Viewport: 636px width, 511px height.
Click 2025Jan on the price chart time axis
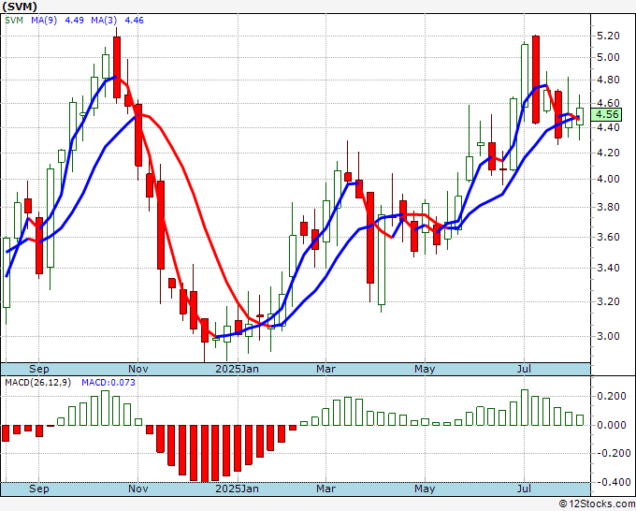pyautogui.click(x=237, y=370)
